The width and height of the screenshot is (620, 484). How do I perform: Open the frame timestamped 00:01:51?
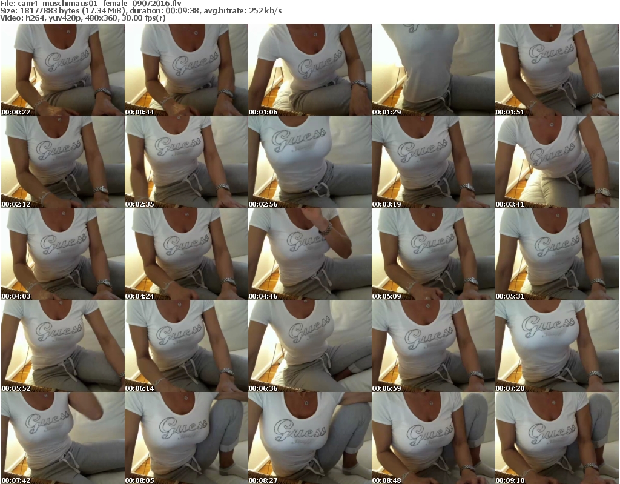pos(557,70)
